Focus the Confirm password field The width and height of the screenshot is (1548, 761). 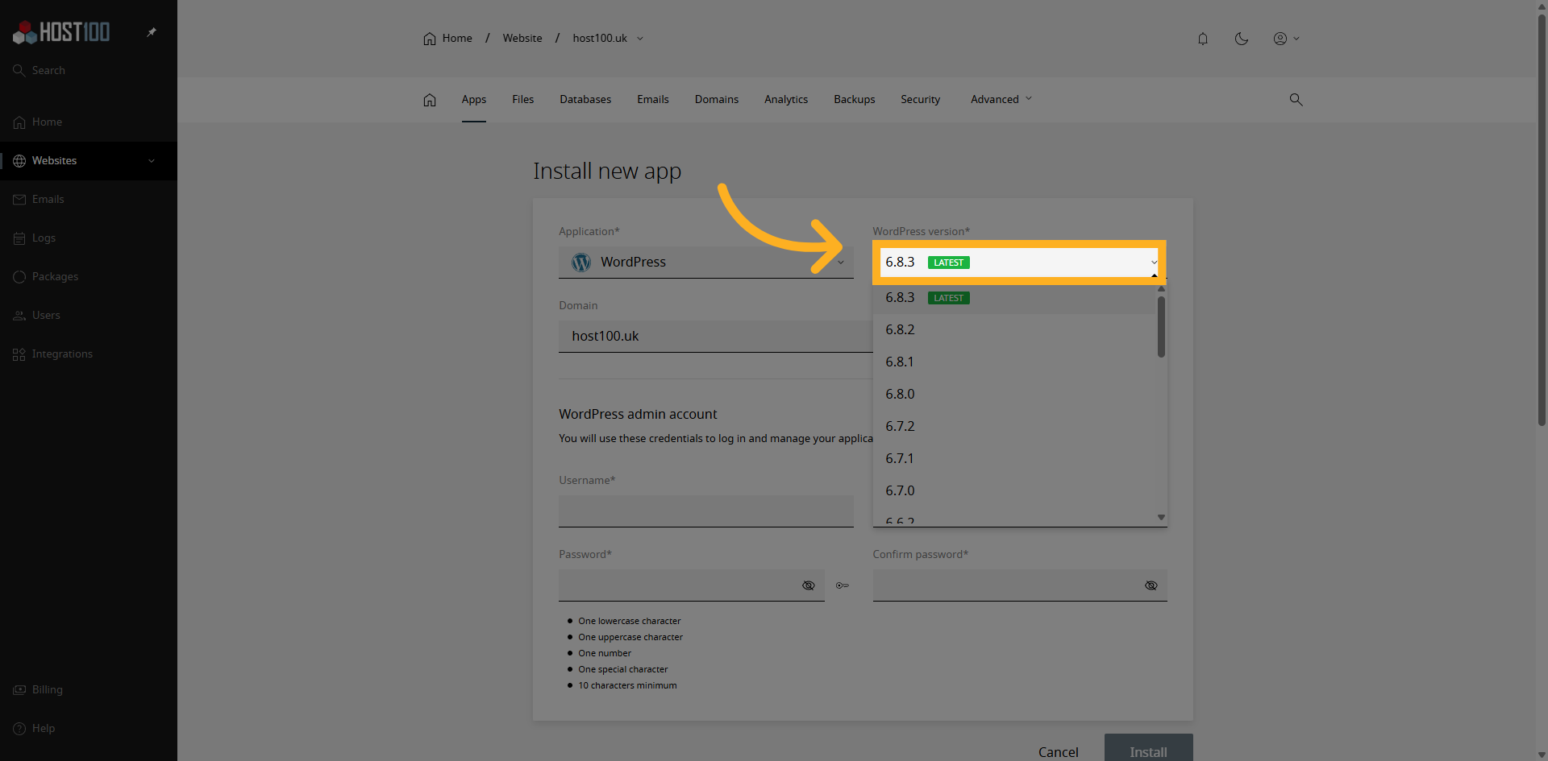(1019, 585)
